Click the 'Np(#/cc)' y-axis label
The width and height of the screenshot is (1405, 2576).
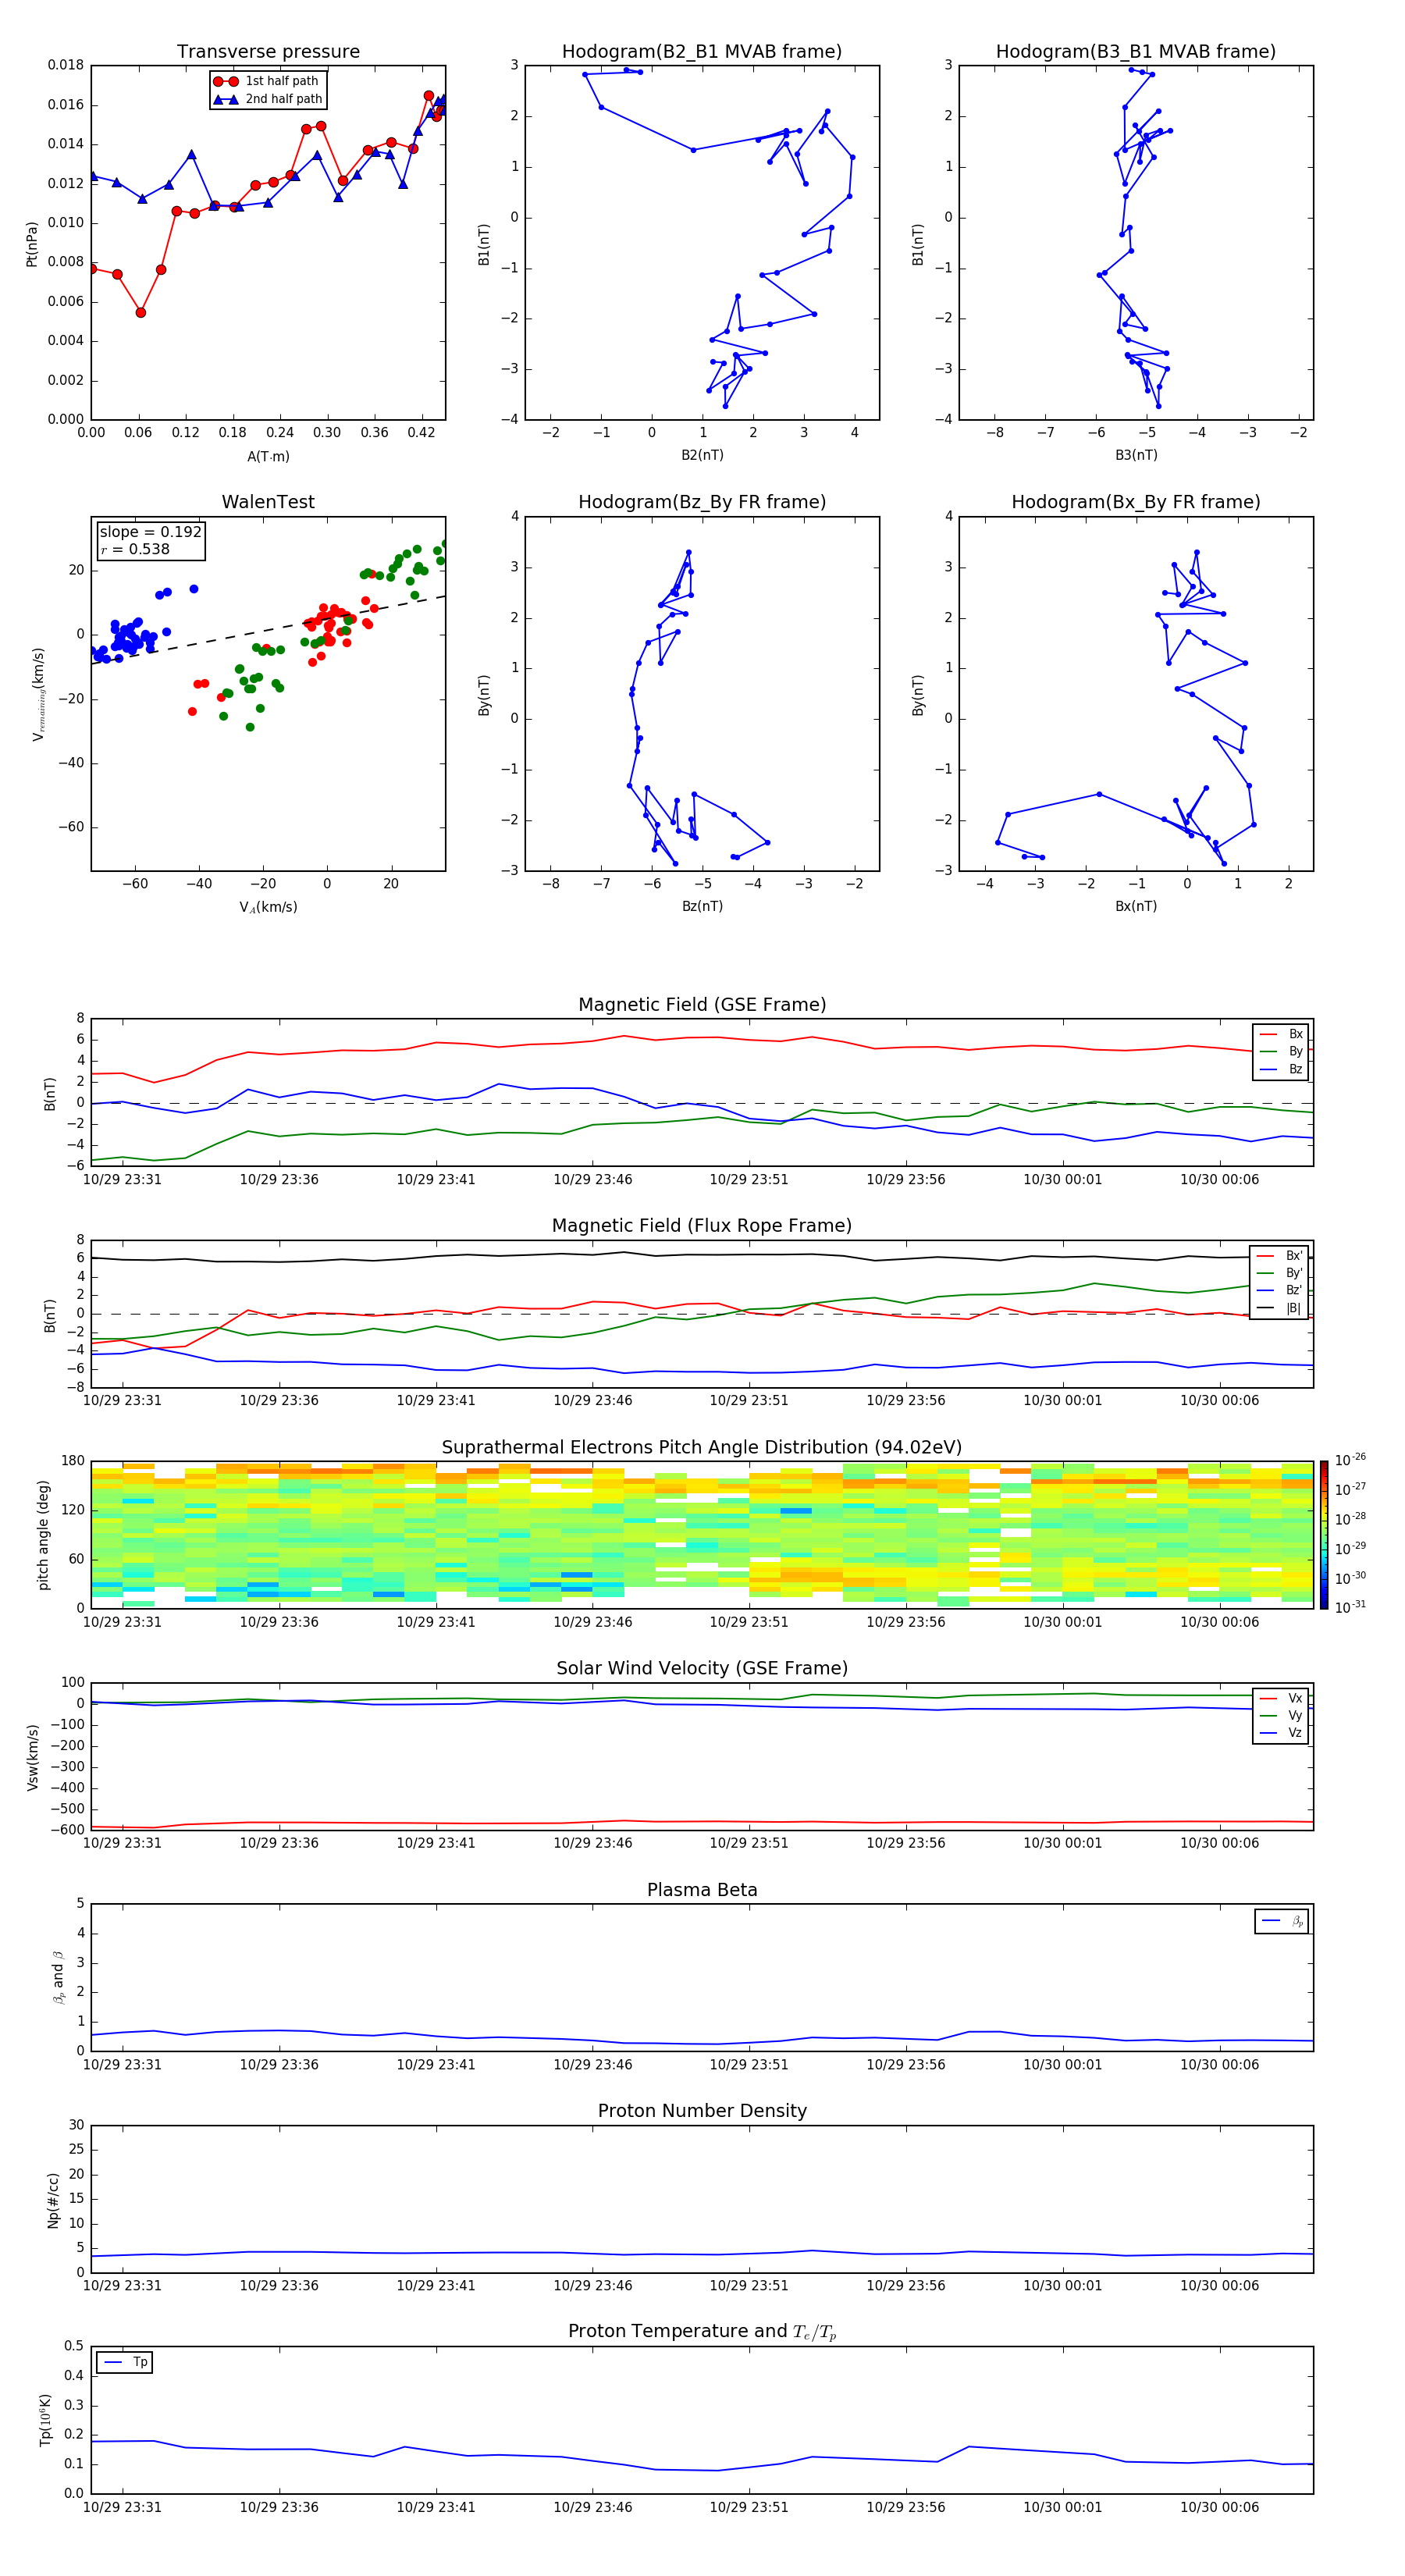53,2199
